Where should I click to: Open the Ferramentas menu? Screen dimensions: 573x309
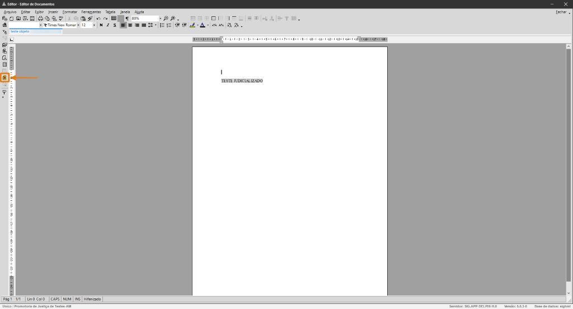pos(91,12)
